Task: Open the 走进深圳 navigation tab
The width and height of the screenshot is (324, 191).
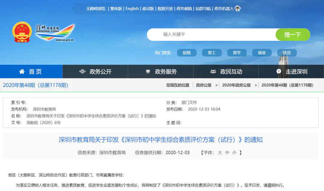Action: [x=291, y=71]
